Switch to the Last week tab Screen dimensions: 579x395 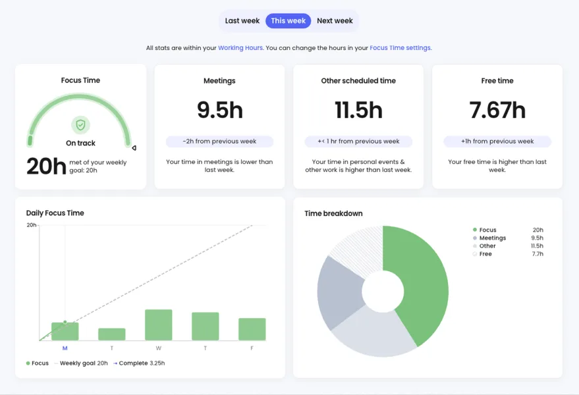pos(242,20)
